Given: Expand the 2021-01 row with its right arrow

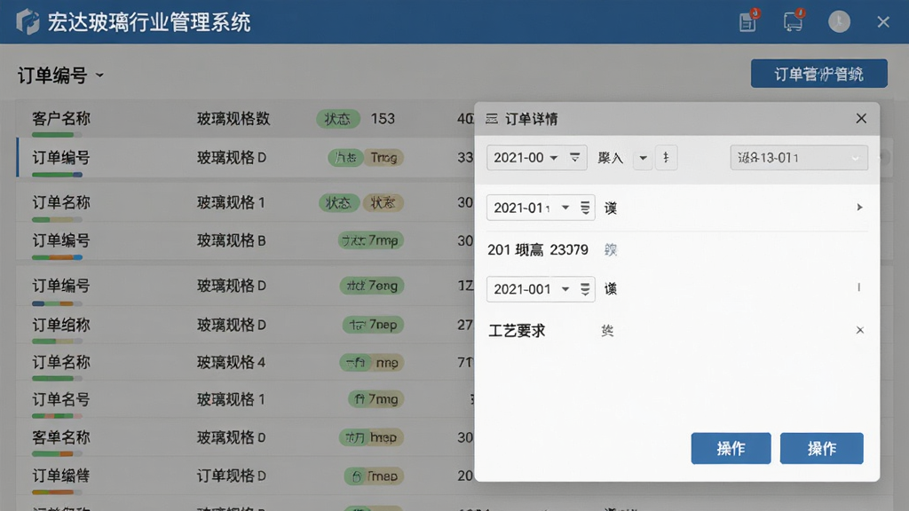Looking at the screenshot, I should pyautogui.click(x=859, y=208).
